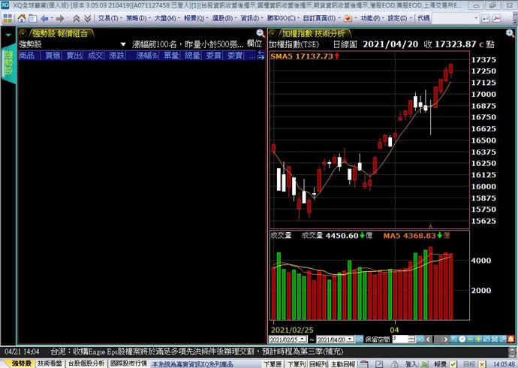Click the 主動回報 button

point(343,364)
